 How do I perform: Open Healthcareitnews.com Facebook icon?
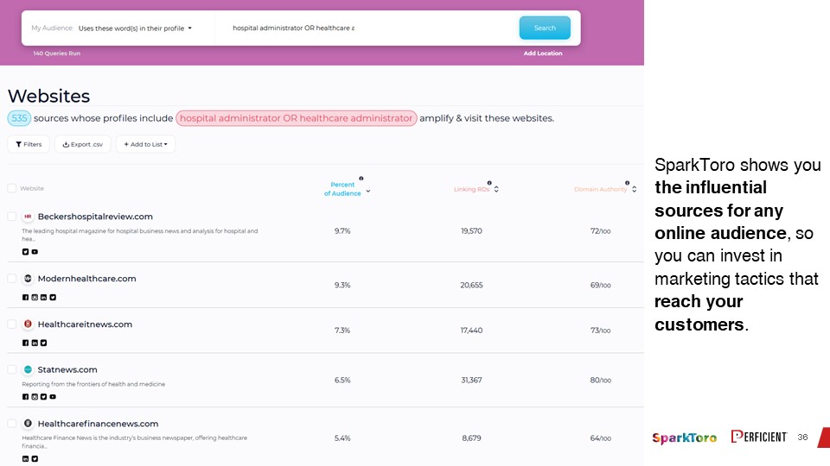coord(25,343)
